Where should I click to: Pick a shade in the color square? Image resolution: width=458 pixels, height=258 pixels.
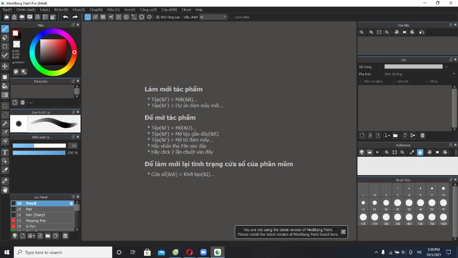pos(53,52)
